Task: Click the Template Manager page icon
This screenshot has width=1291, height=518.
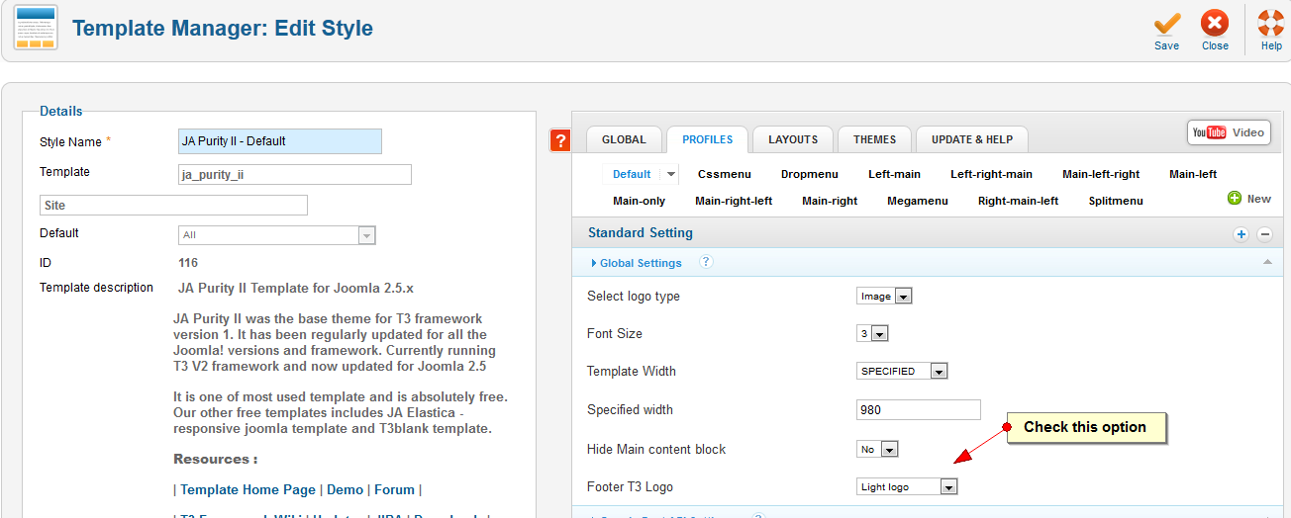Action: click(x=35, y=28)
